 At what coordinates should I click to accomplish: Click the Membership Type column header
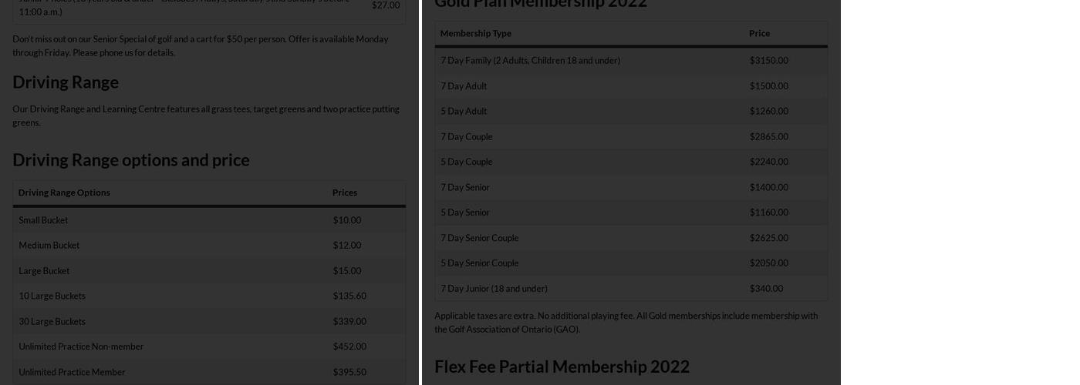coord(475,33)
